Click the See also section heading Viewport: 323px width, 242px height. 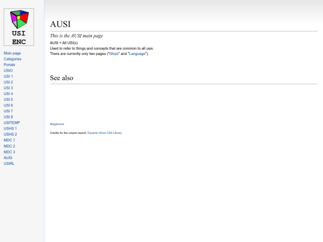(x=62, y=78)
